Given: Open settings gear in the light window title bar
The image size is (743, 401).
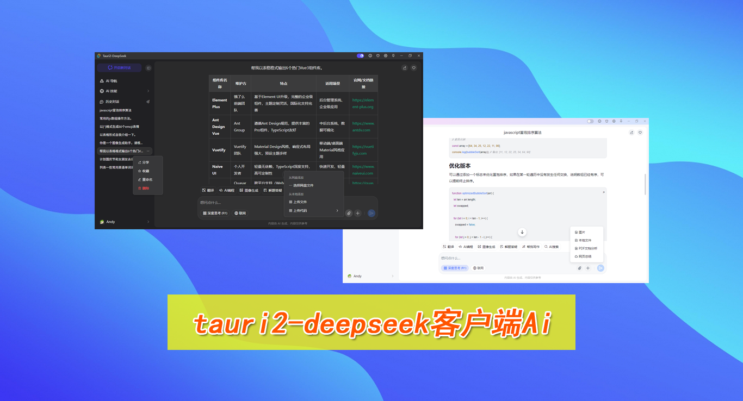Looking at the screenshot, I should [614, 121].
